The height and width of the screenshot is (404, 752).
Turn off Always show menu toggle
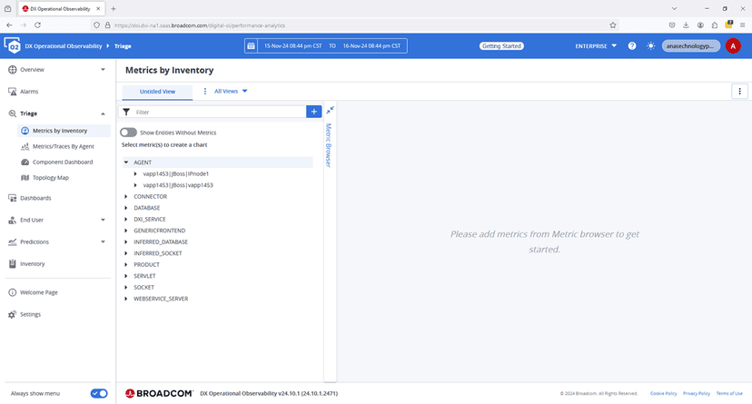pyautogui.click(x=99, y=393)
